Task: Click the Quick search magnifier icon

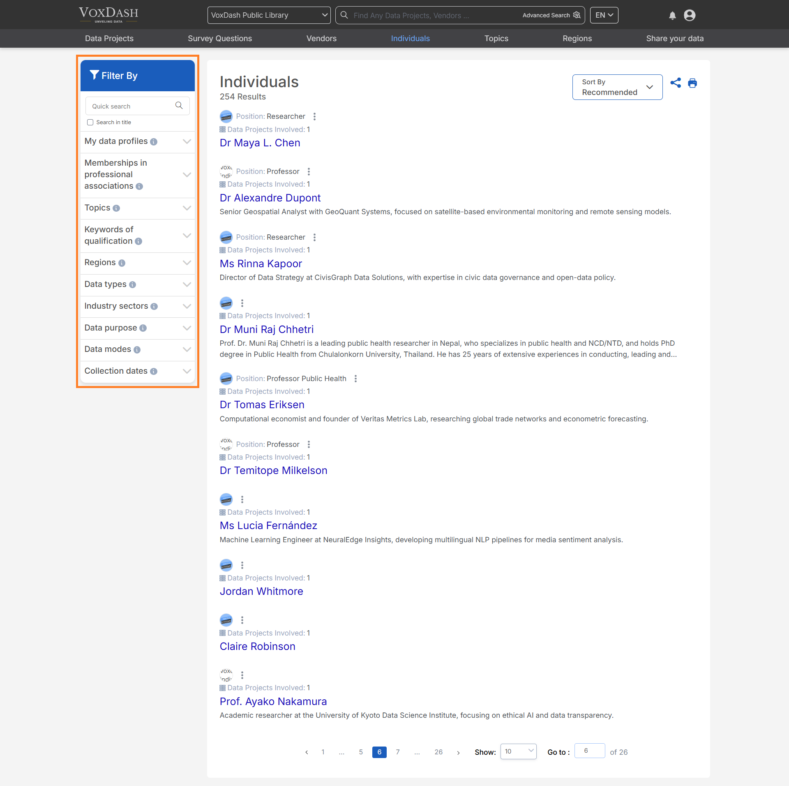Action: coord(179,106)
